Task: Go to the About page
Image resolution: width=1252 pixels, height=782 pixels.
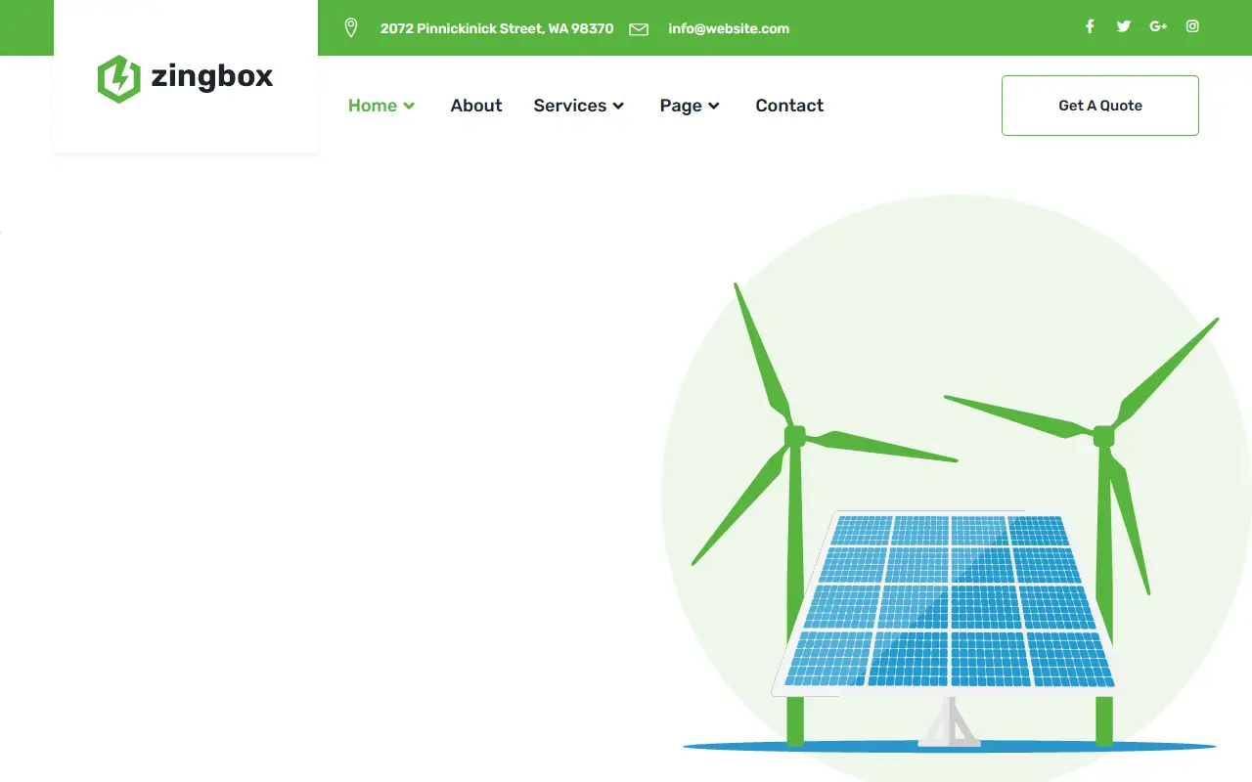Action: tap(476, 106)
